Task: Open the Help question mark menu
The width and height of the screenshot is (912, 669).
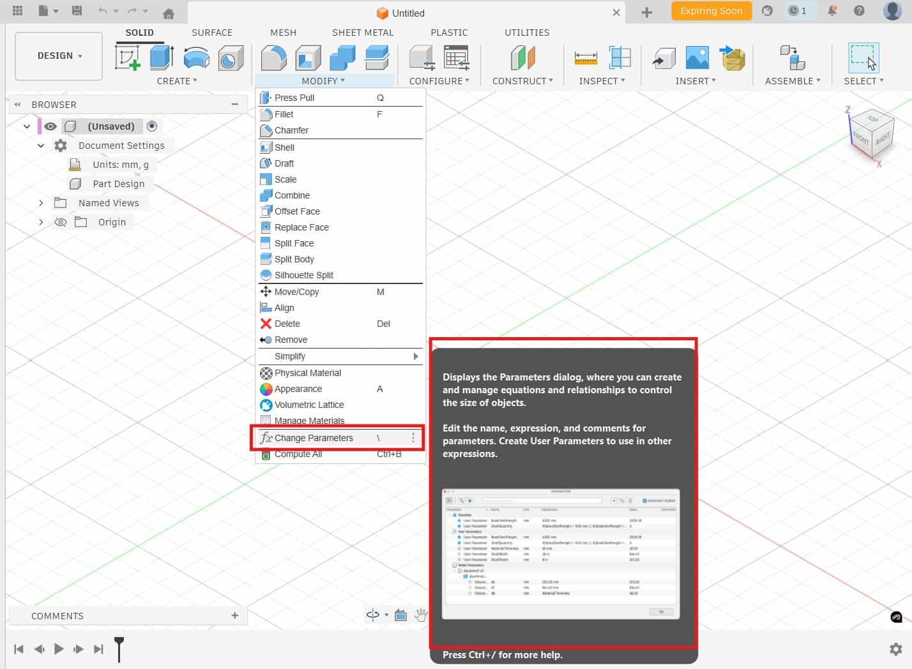Action: [859, 11]
